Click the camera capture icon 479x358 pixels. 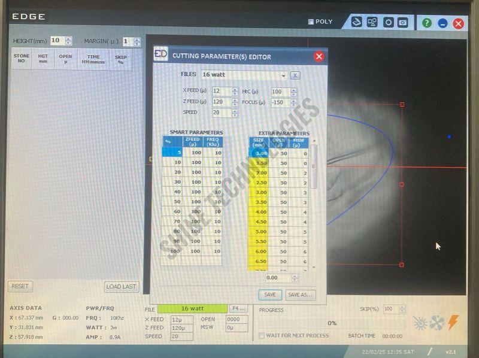pos(403,22)
